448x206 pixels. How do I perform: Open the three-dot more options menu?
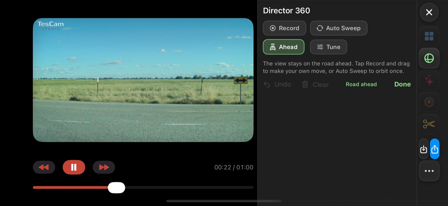pyautogui.click(x=429, y=171)
